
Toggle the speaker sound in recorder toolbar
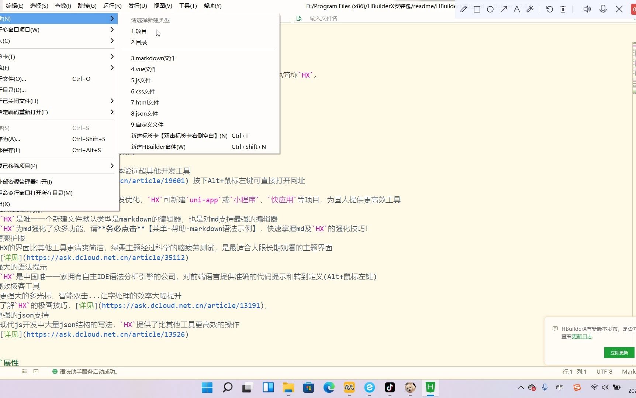pyautogui.click(x=587, y=9)
